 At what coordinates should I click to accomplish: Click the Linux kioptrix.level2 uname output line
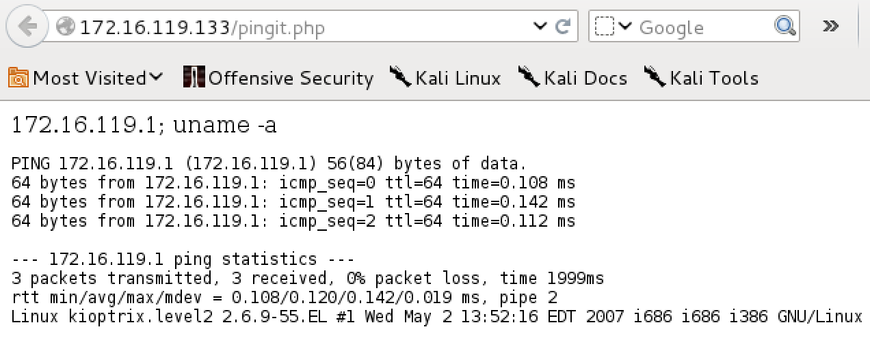437,317
